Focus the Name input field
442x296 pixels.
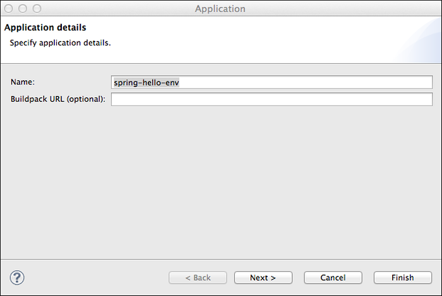pyautogui.click(x=272, y=83)
